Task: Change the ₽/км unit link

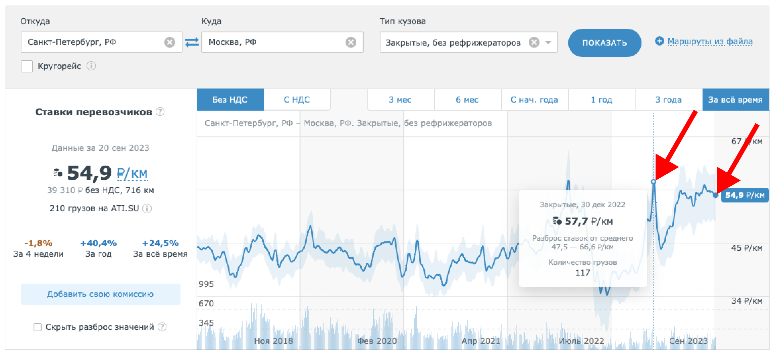Action: tap(132, 174)
